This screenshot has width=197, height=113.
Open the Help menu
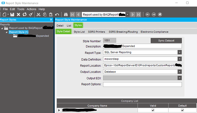coord(42,9)
